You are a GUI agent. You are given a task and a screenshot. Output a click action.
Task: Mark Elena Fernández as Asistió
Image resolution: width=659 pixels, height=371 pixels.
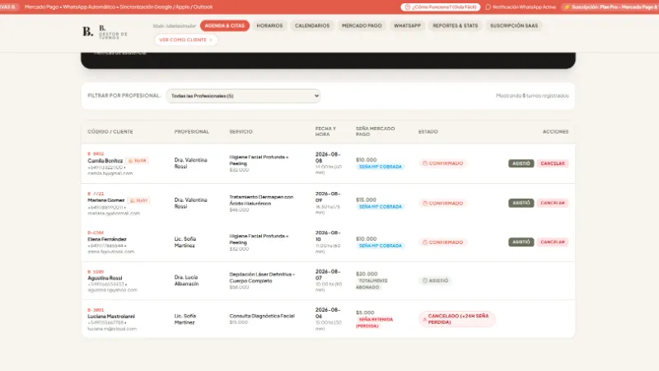tap(521, 242)
